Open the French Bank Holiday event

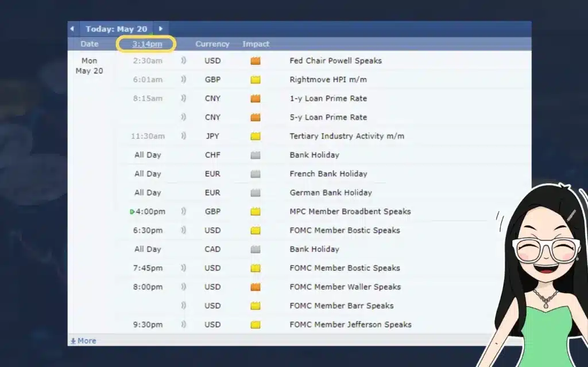coord(328,174)
